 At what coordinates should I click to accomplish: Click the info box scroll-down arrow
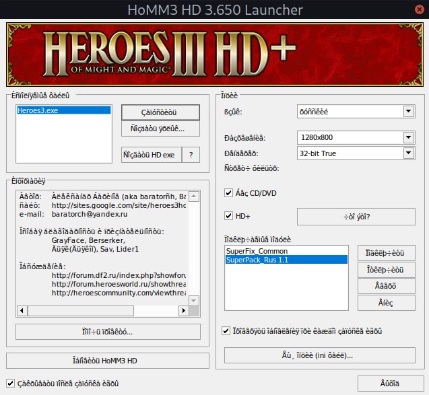(x=194, y=301)
